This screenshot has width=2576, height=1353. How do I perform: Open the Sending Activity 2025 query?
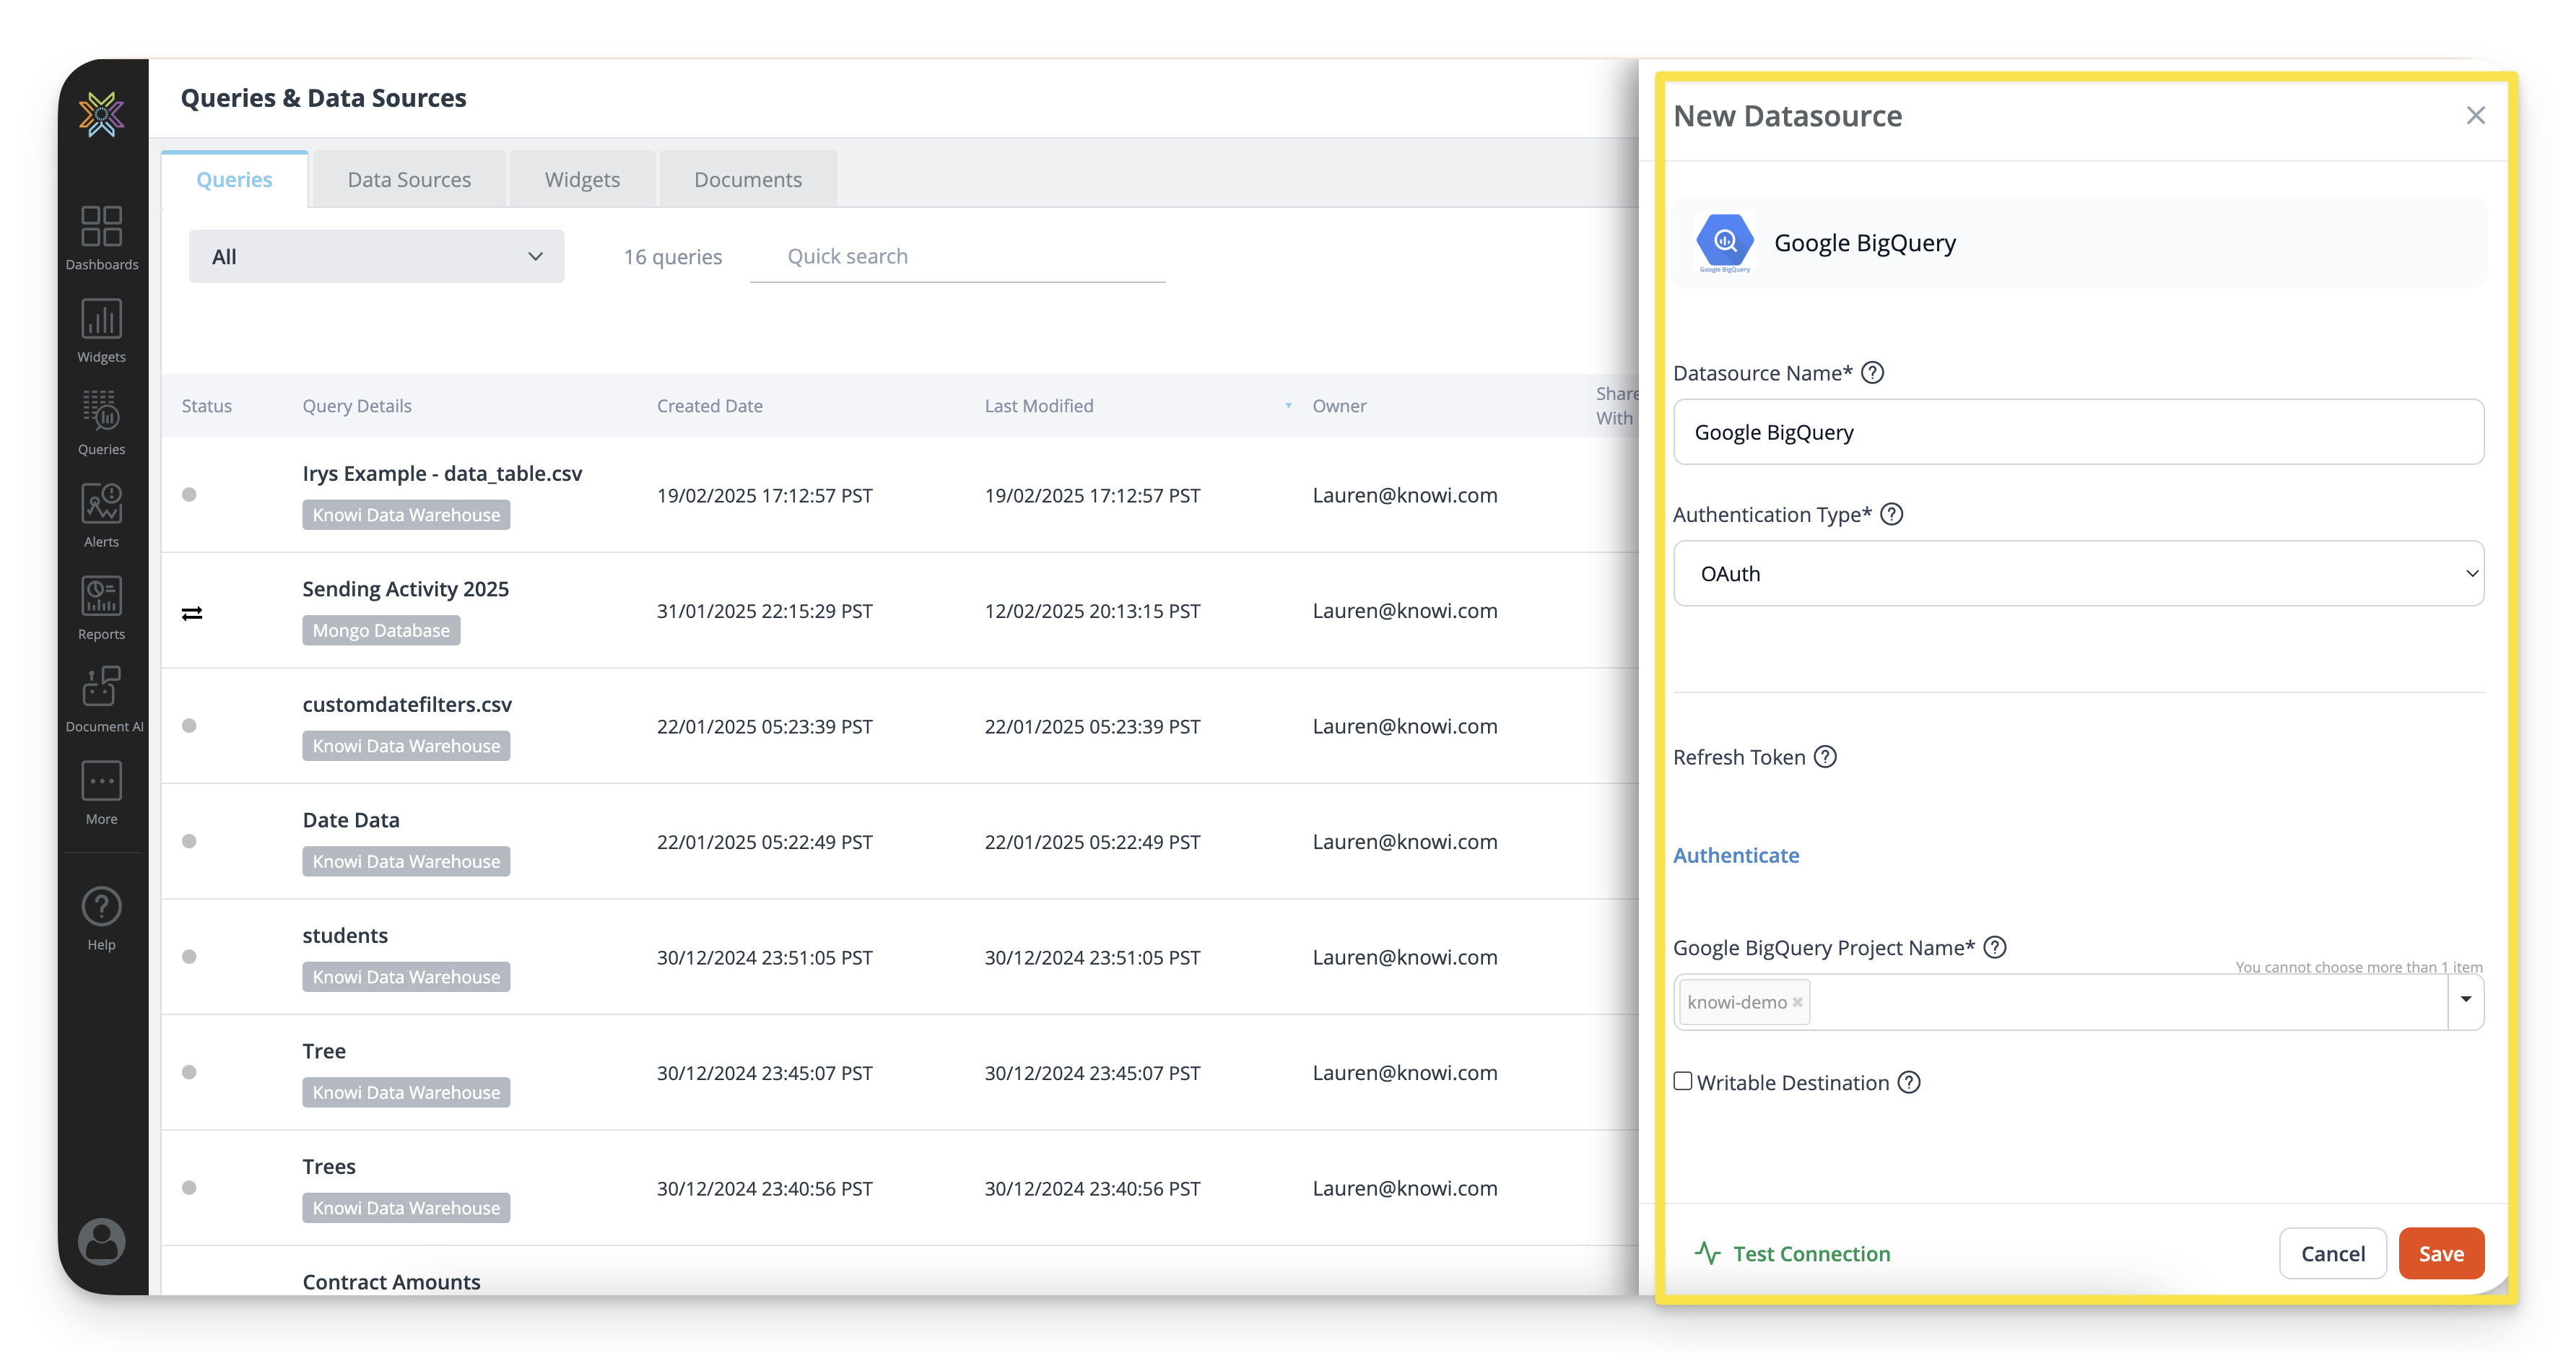pyautogui.click(x=406, y=589)
